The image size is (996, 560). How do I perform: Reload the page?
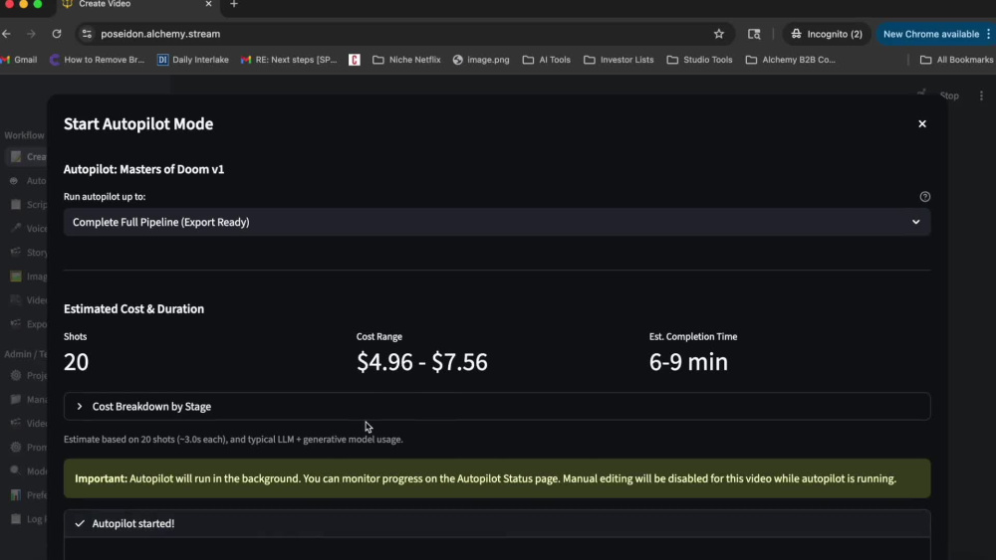pos(57,34)
